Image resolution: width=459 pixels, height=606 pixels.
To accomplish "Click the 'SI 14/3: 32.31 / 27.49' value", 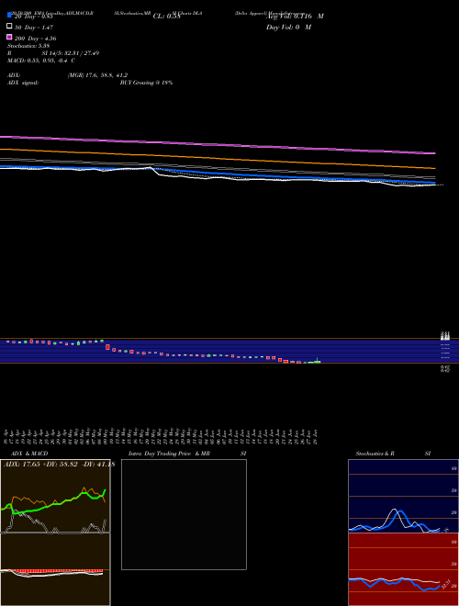I will click(71, 53).
